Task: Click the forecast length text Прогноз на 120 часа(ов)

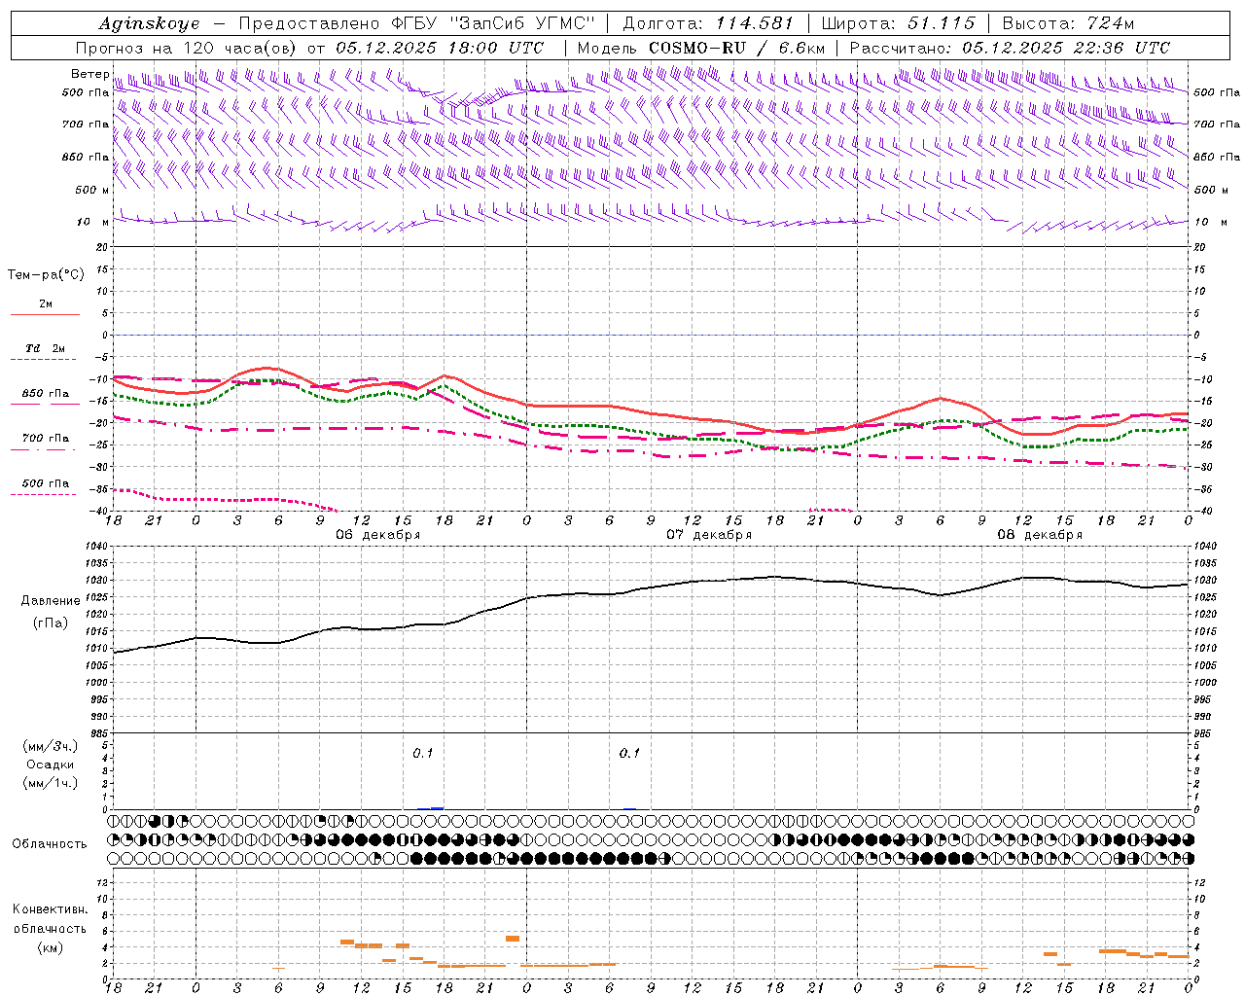Action: [x=187, y=48]
